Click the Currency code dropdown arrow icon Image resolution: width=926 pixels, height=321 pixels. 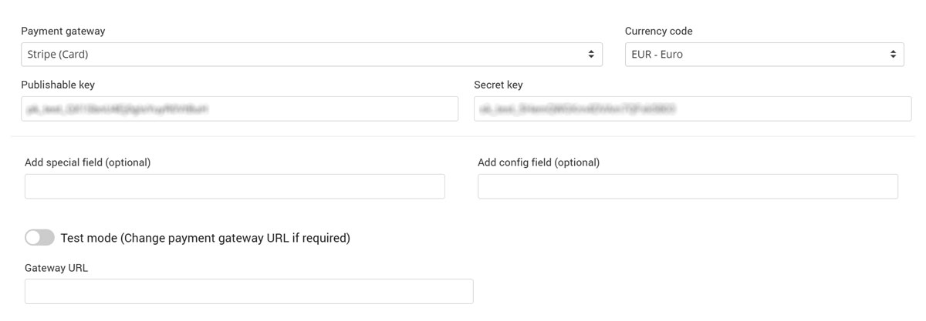coord(893,55)
